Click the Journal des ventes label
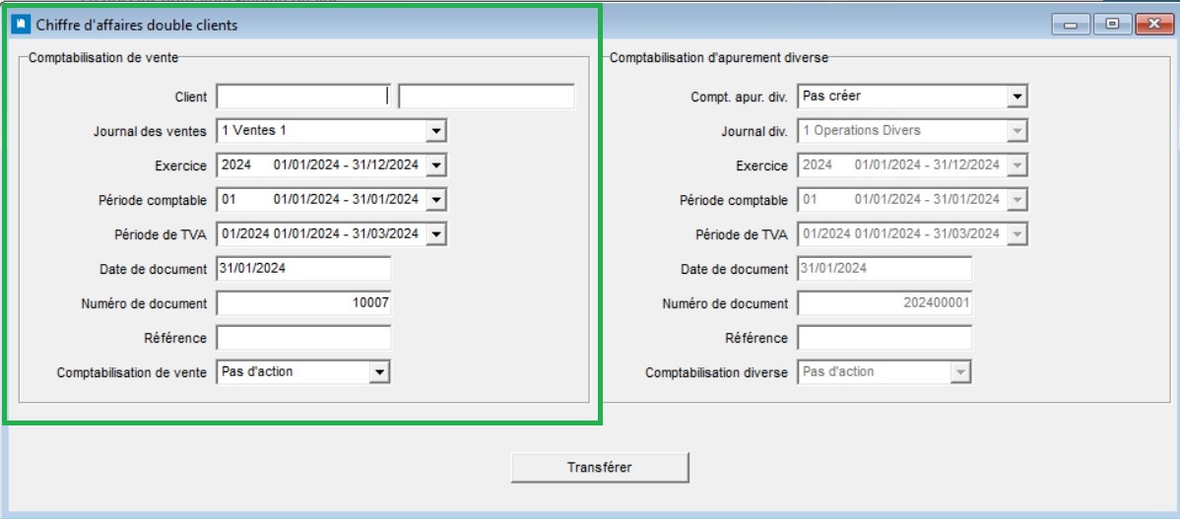Image resolution: width=1180 pixels, height=519 pixels. coord(150,132)
